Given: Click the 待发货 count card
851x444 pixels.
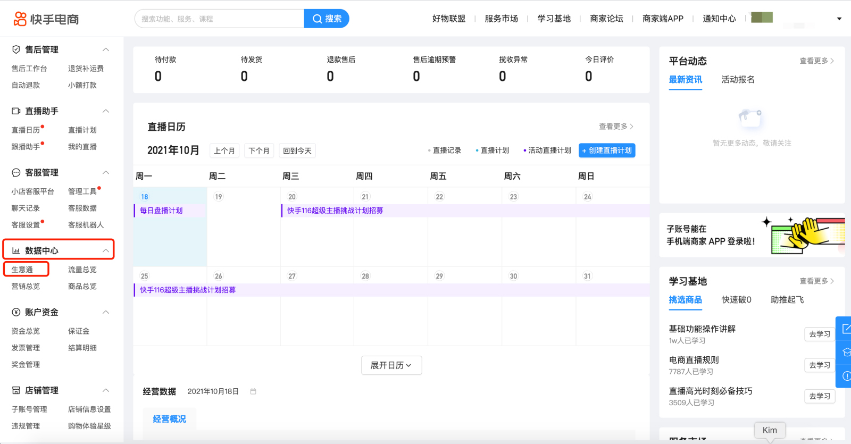Looking at the screenshot, I should click(252, 70).
